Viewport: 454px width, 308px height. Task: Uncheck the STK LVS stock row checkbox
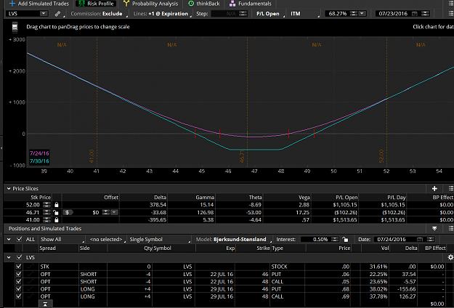tap(19, 267)
